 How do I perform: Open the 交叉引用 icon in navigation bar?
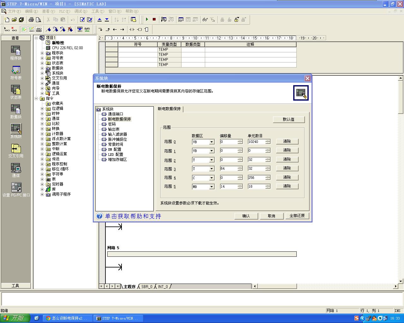pos(16,150)
